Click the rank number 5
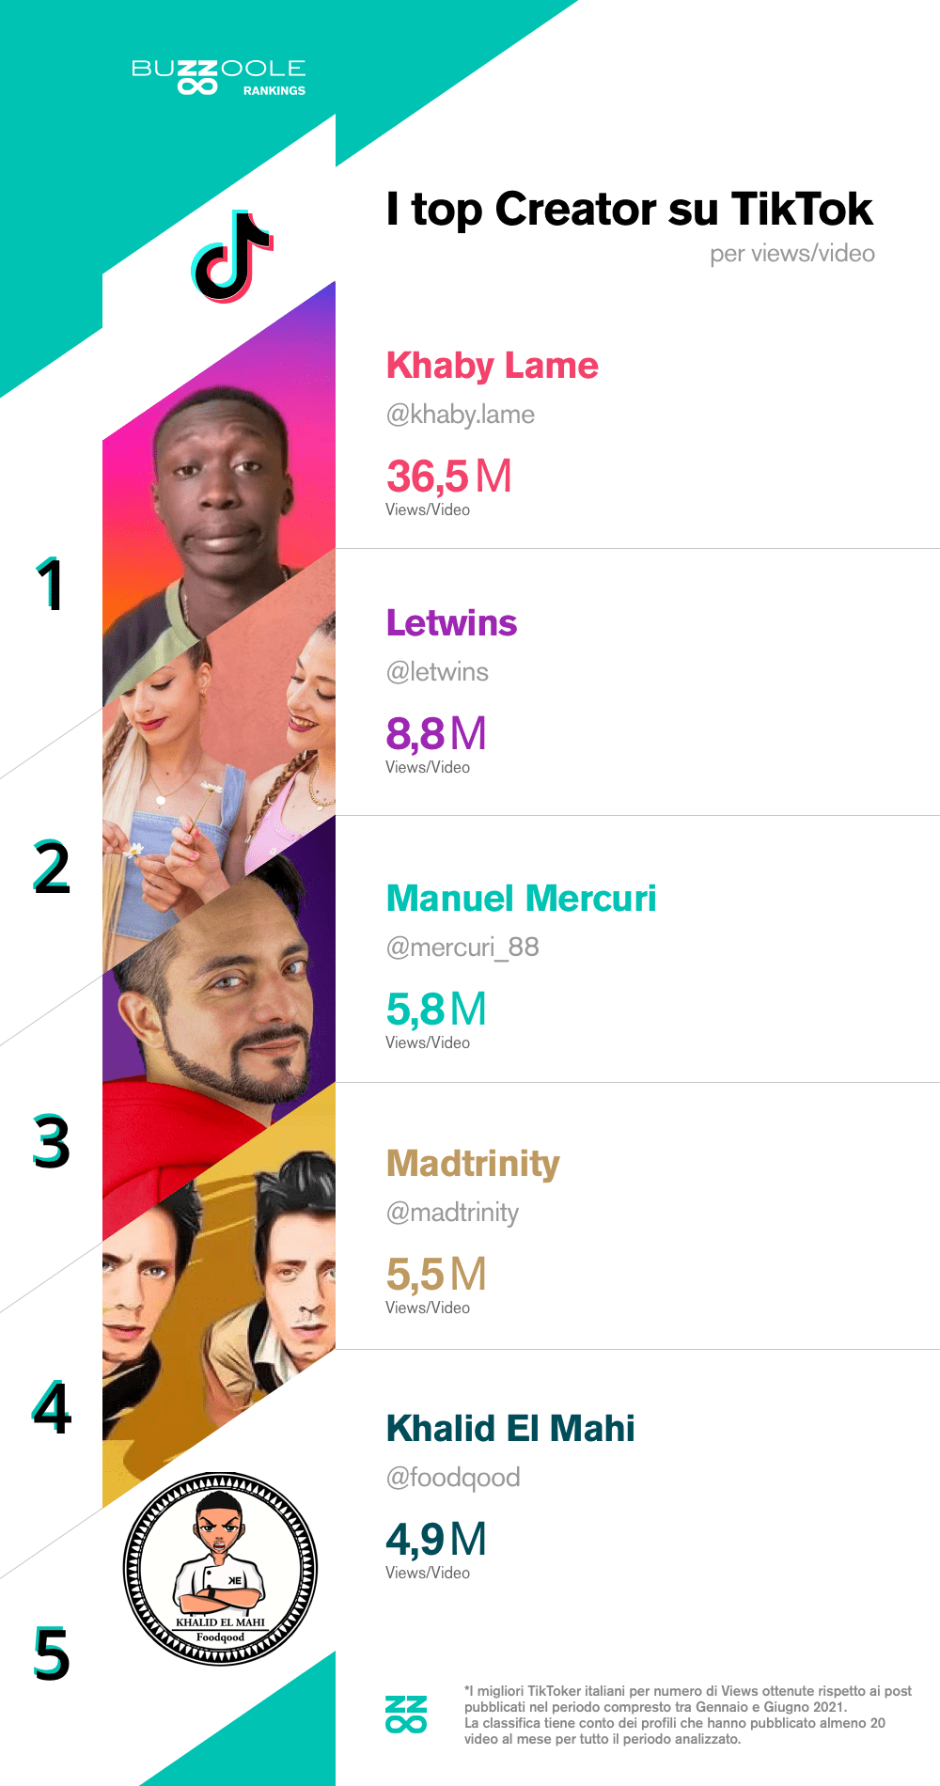 pyautogui.click(x=52, y=1654)
